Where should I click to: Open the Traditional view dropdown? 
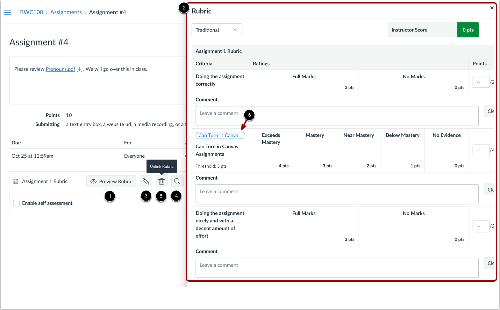click(217, 30)
